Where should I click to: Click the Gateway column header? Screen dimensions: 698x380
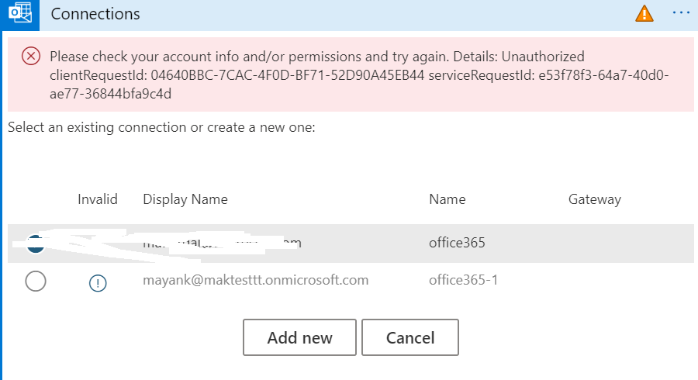595,199
